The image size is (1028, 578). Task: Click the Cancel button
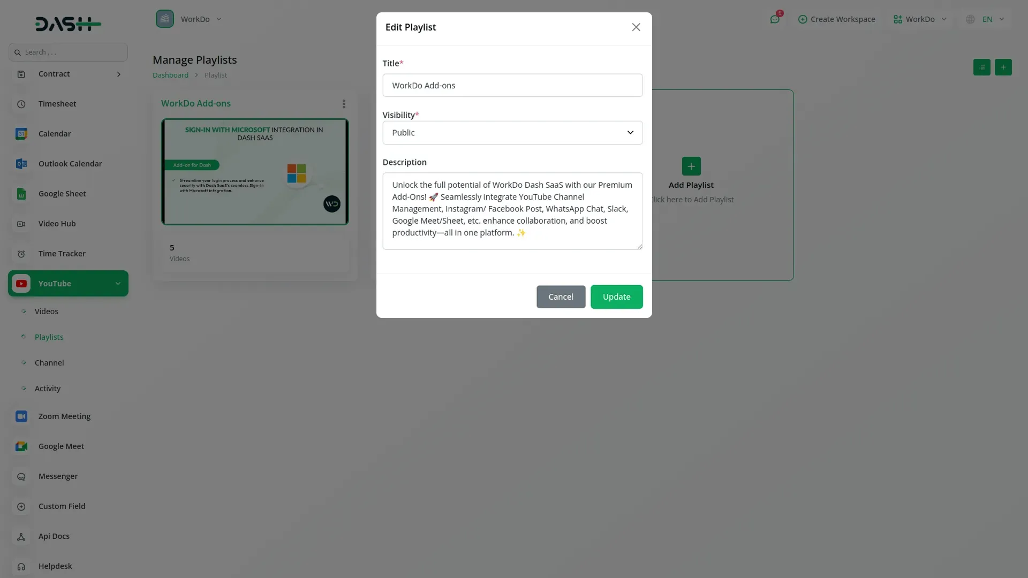click(561, 297)
